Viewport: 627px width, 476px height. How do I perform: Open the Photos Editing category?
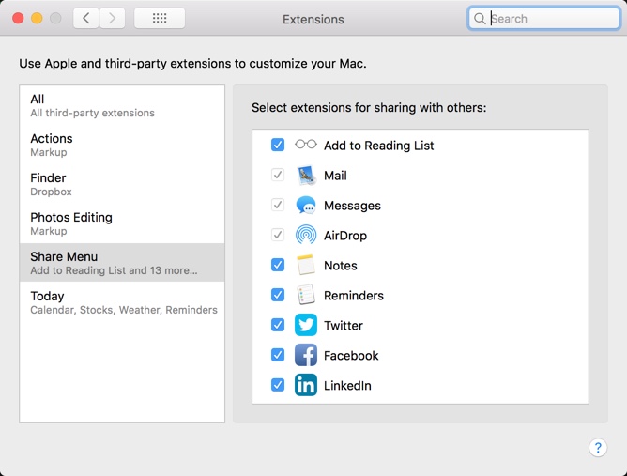(122, 223)
